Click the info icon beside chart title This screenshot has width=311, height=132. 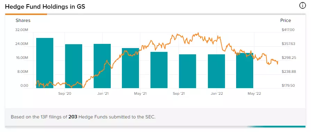click(x=302, y=6)
